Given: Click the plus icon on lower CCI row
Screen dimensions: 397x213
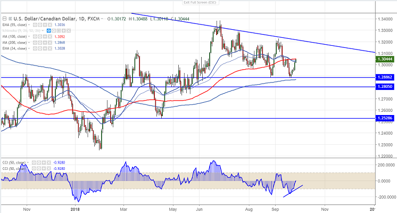Looking at the screenshot, I should coord(44,168).
